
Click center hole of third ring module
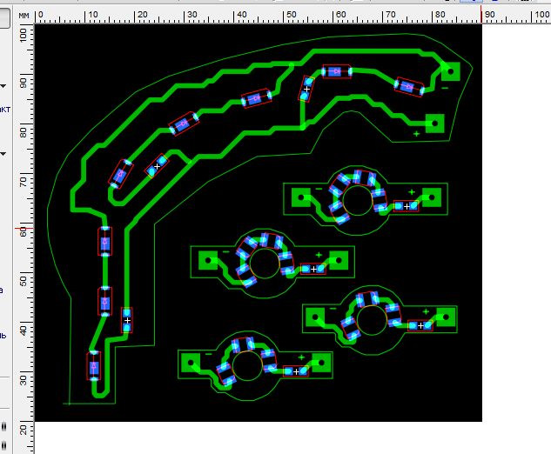(x=372, y=320)
